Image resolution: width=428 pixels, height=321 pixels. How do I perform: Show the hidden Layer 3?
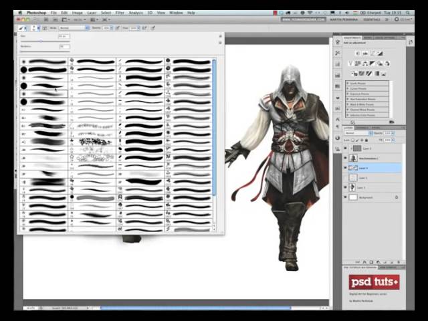click(346, 178)
